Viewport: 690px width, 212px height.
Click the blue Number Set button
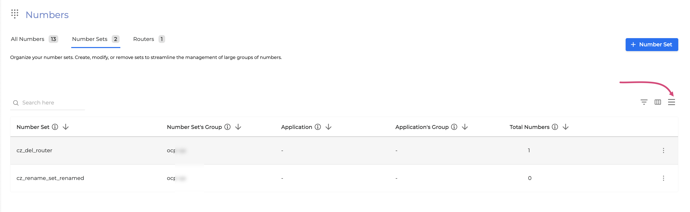pos(651,44)
